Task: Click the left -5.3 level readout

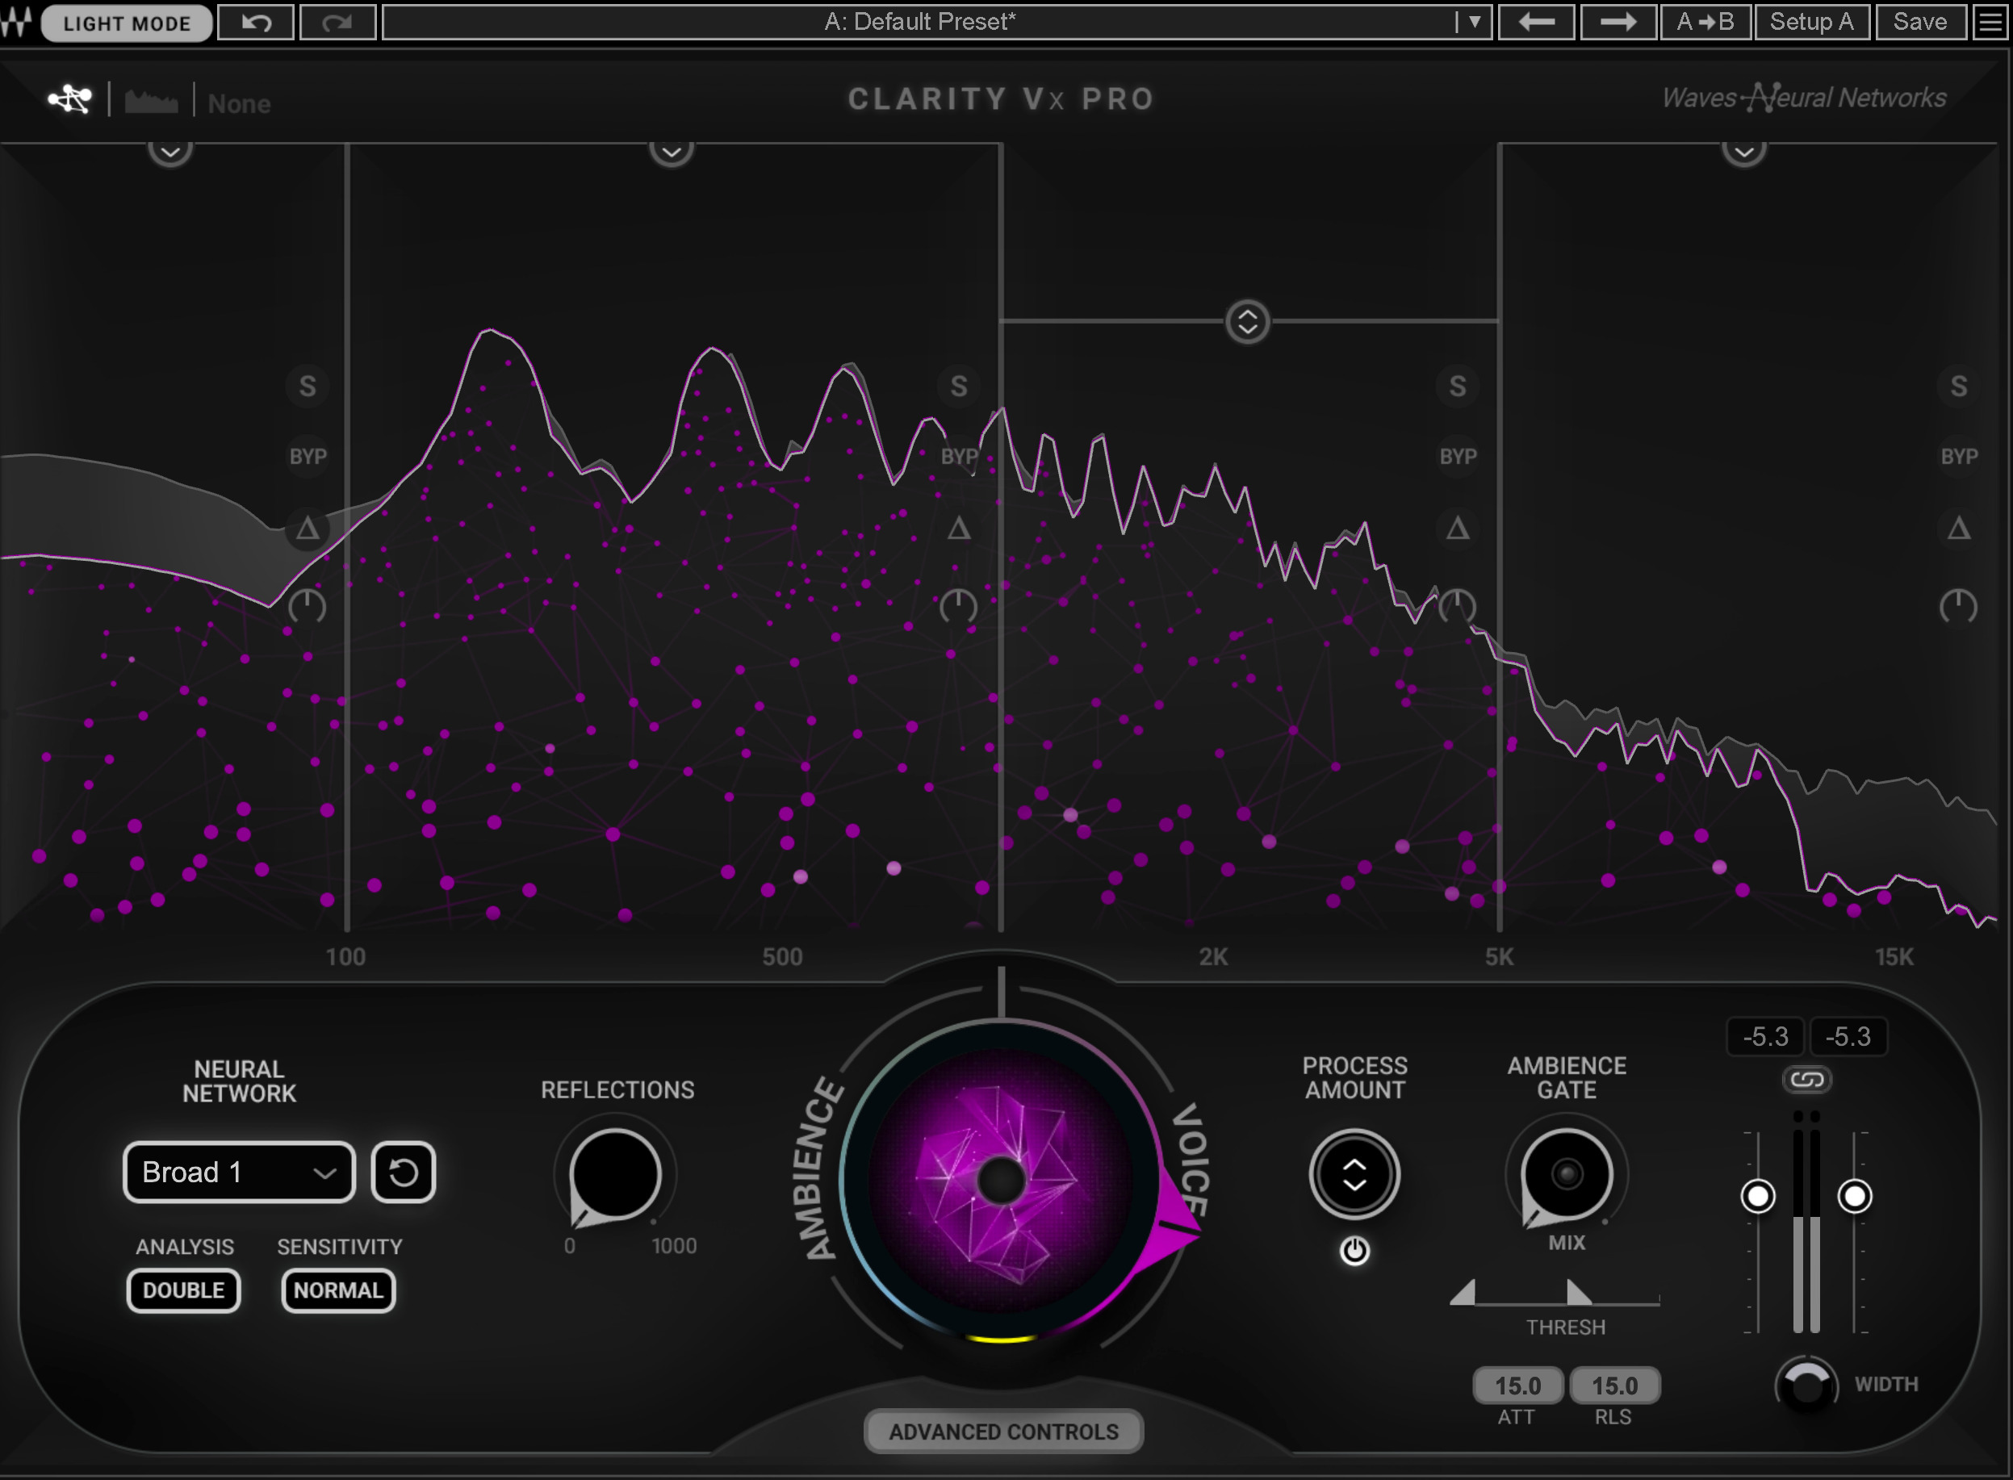Action: point(1766,1036)
